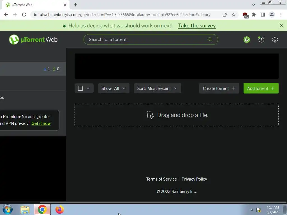
Task: Open the uBlock extension icon
Action: (245, 15)
